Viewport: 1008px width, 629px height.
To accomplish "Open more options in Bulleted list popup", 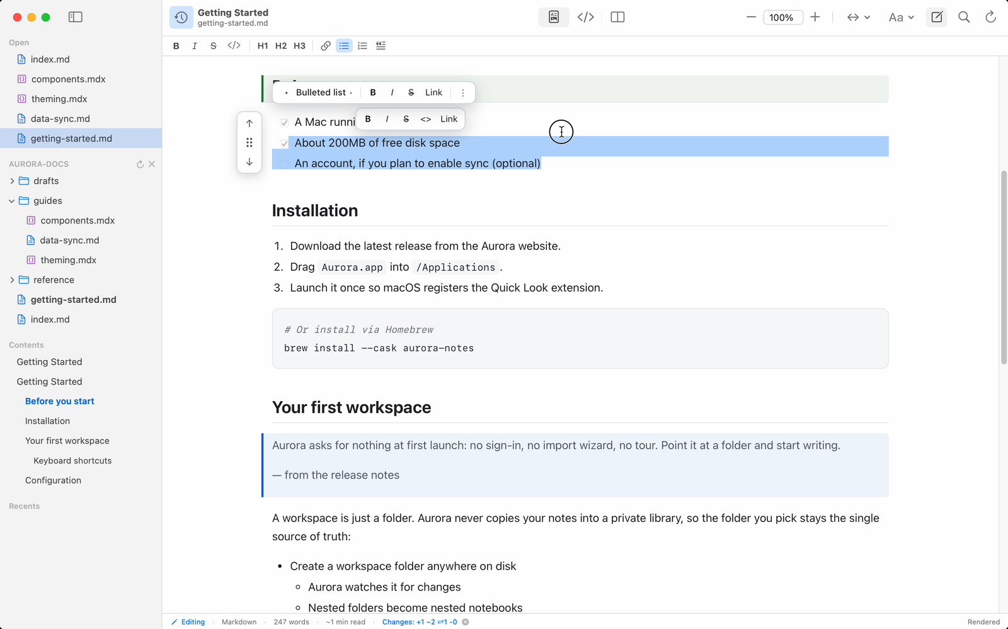I will (x=463, y=93).
